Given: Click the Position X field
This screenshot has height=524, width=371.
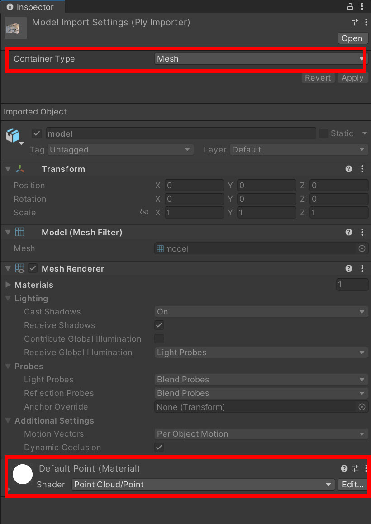Looking at the screenshot, I should click(x=194, y=185).
